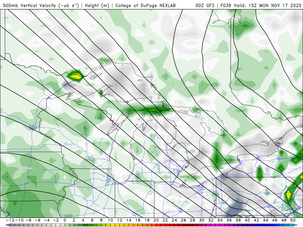This screenshot has width=303, height=227.
Task: Click the 'F039' forecast hour label
Action: [x=225, y=5]
